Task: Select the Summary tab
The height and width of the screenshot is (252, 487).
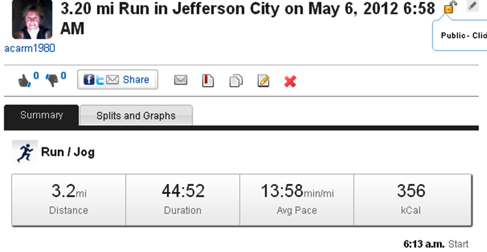Action: coord(42,115)
